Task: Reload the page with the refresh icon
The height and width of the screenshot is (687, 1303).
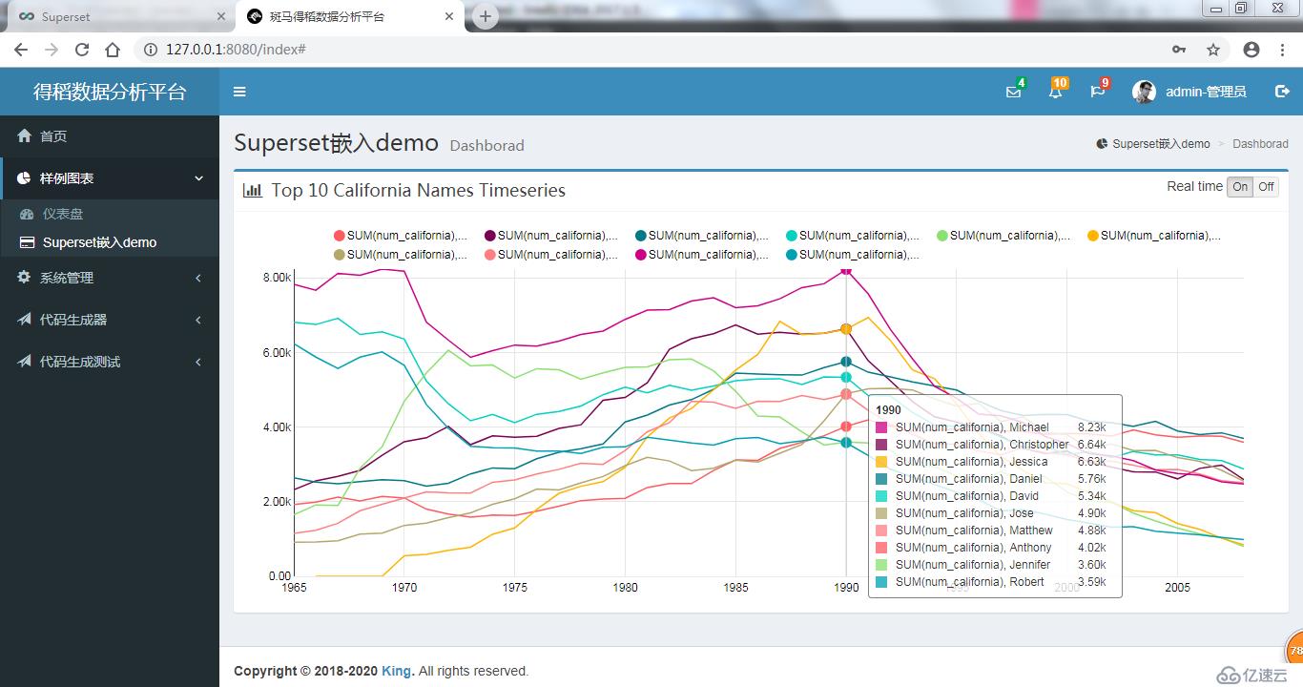Action: click(x=82, y=50)
